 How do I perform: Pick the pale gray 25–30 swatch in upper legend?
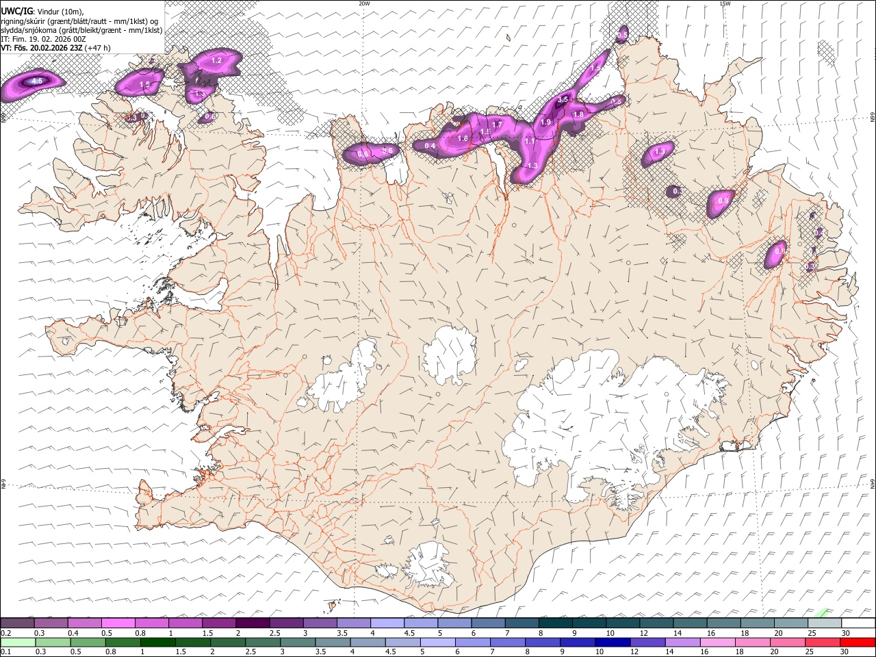823,623
